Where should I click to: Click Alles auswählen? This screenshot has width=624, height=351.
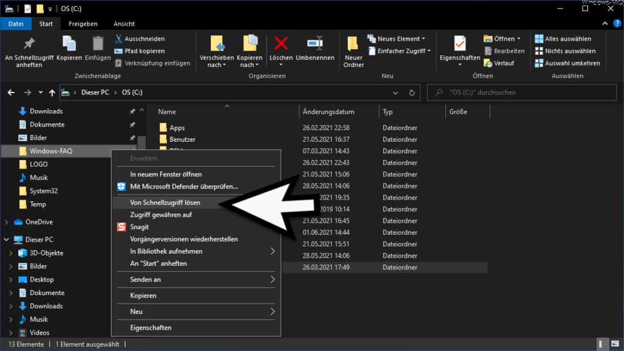(562, 38)
